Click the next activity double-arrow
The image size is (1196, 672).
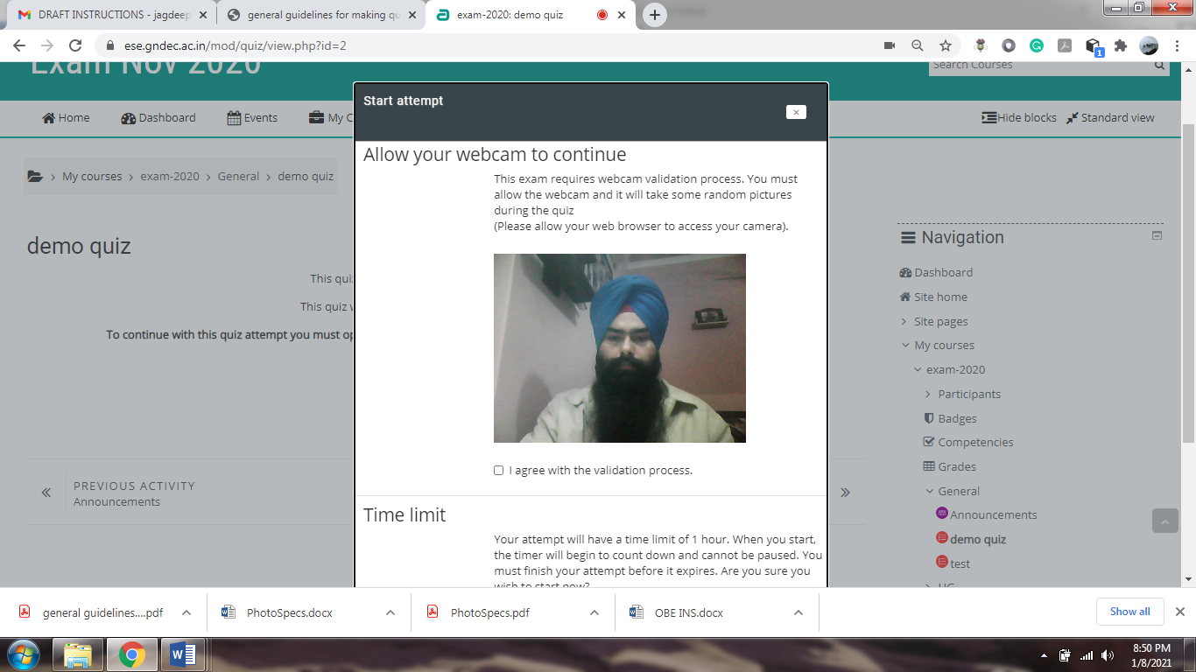click(x=845, y=493)
